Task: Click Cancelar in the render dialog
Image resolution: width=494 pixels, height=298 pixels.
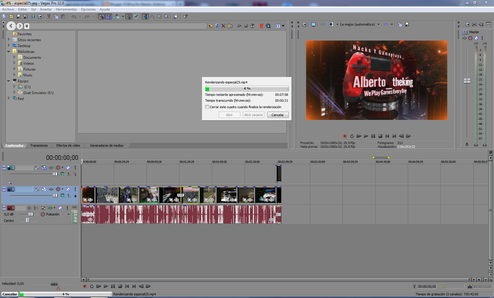Action: pyautogui.click(x=278, y=115)
